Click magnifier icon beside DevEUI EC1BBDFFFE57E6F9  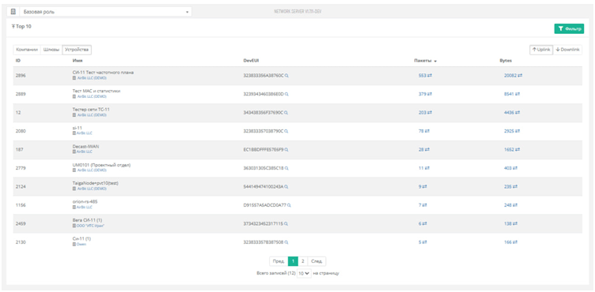pos(286,150)
